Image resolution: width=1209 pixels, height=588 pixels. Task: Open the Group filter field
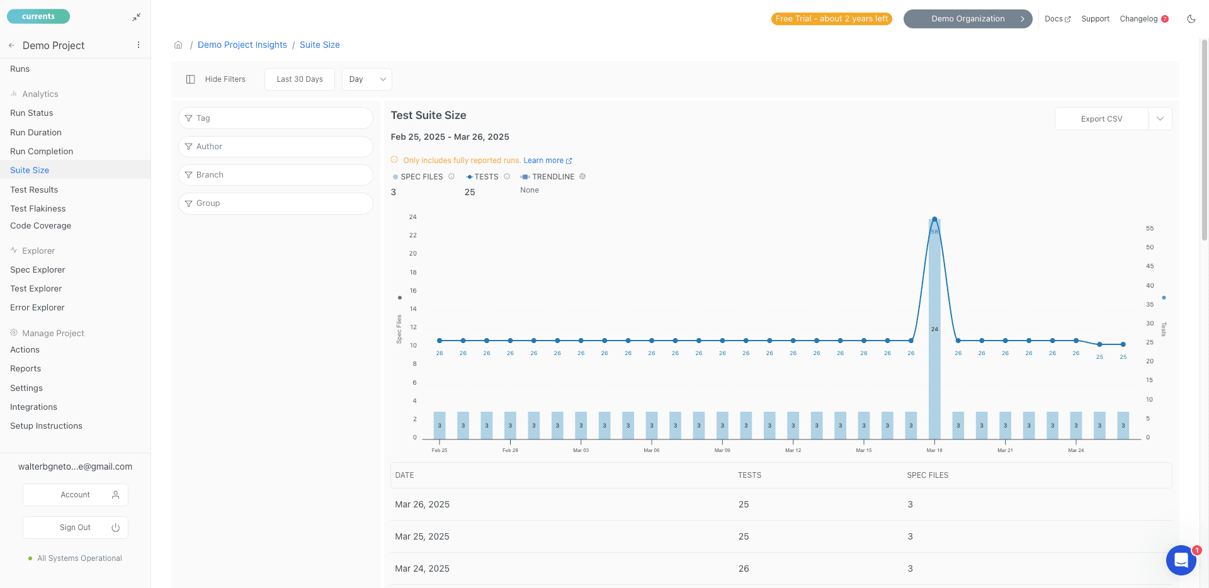pos(276,203)
